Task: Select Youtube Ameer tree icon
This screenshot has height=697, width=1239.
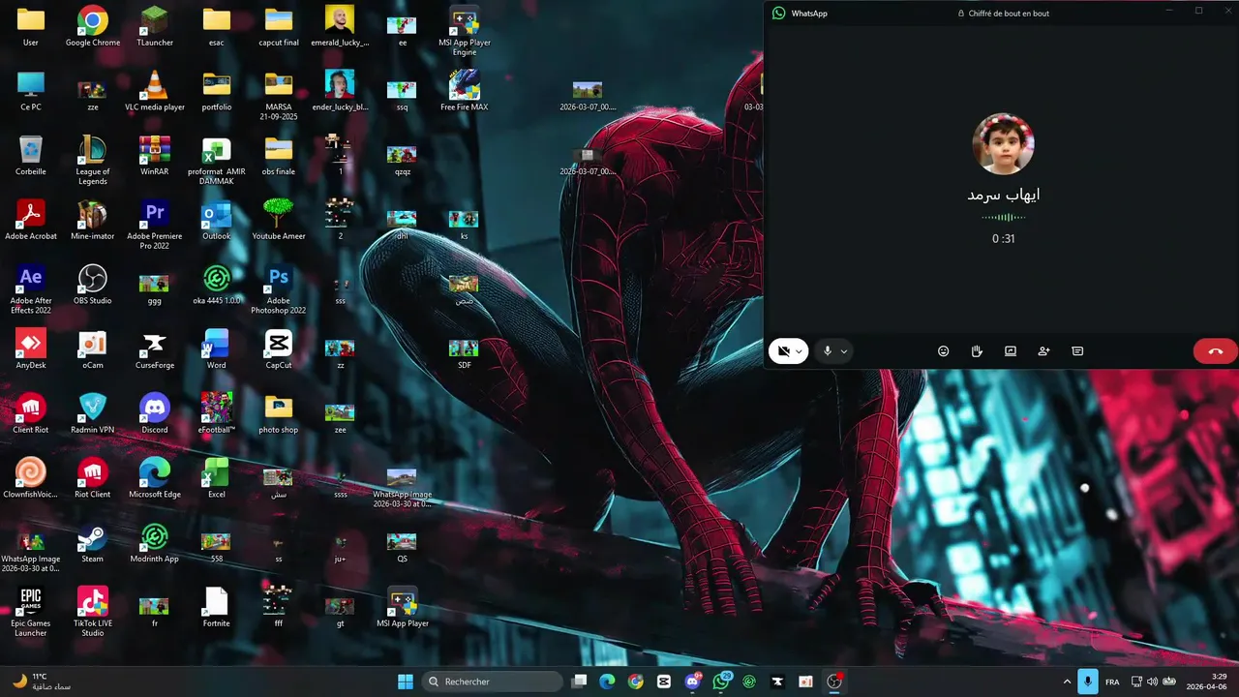Action: [x=279, y=220]
